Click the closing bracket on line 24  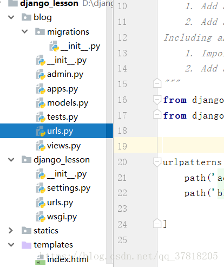tap(164, 224)
